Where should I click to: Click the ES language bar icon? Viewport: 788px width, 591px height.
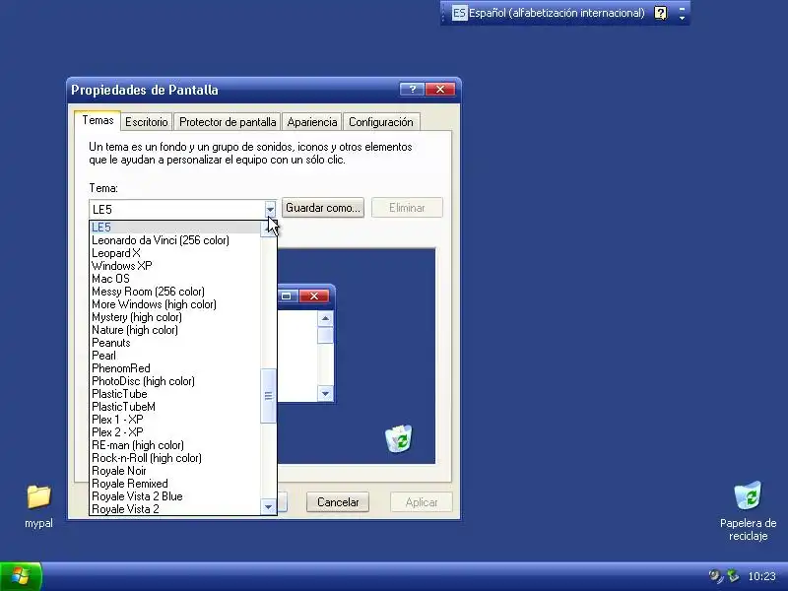pyautogui.click(x=459, y=13)
